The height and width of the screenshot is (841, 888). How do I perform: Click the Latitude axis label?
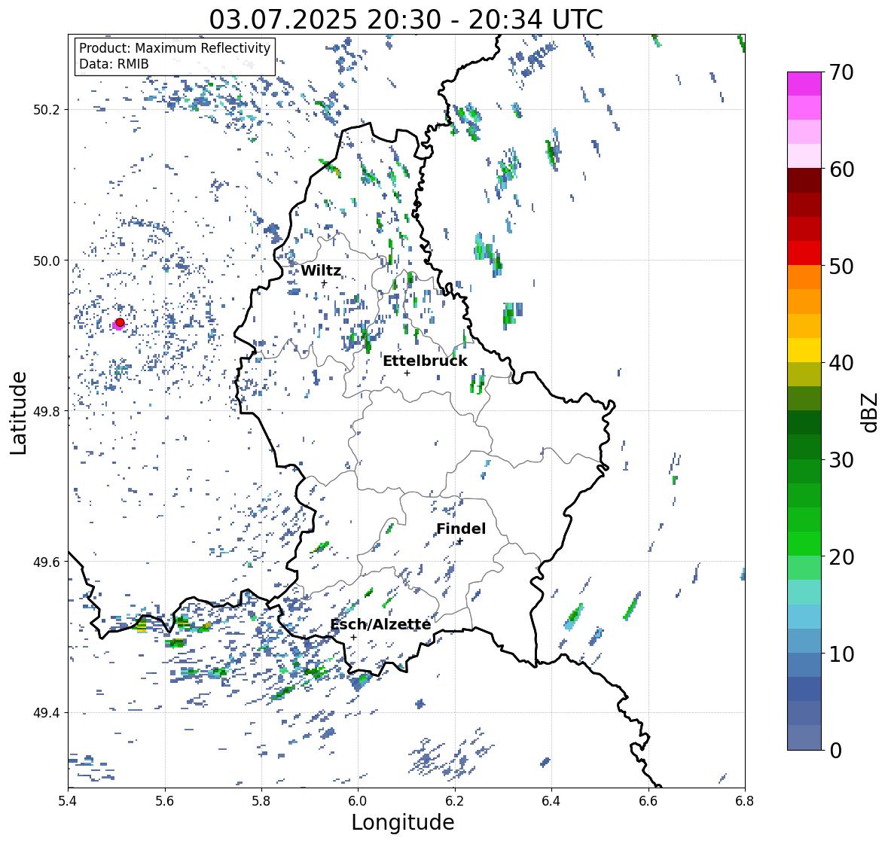click(x=19, y=413)
